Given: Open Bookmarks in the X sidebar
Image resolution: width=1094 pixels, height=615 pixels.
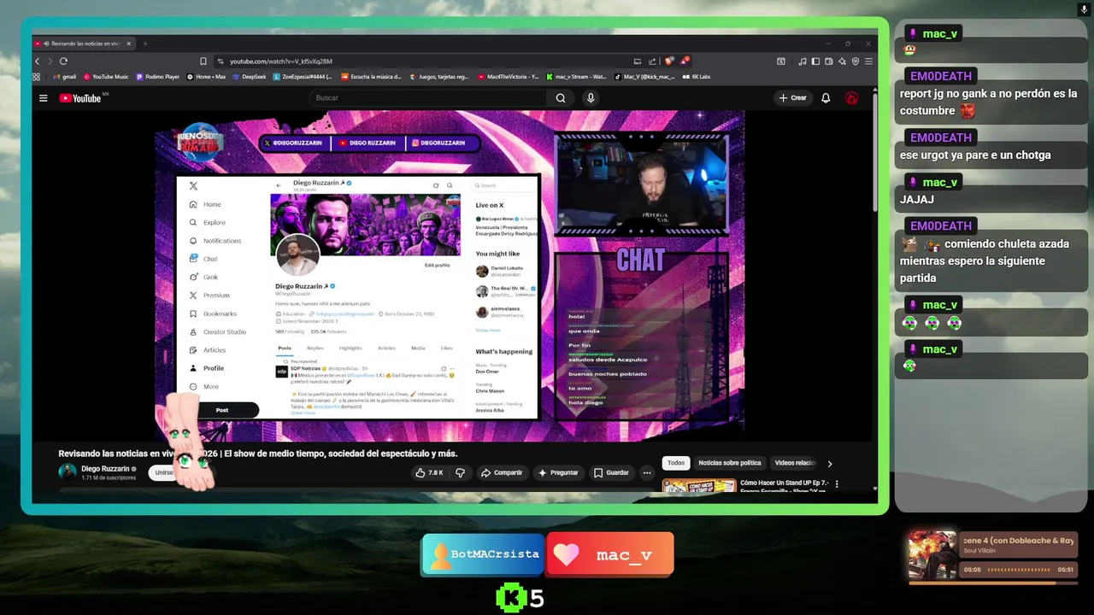Looking at the screenshot, I should tap(213, 313).
